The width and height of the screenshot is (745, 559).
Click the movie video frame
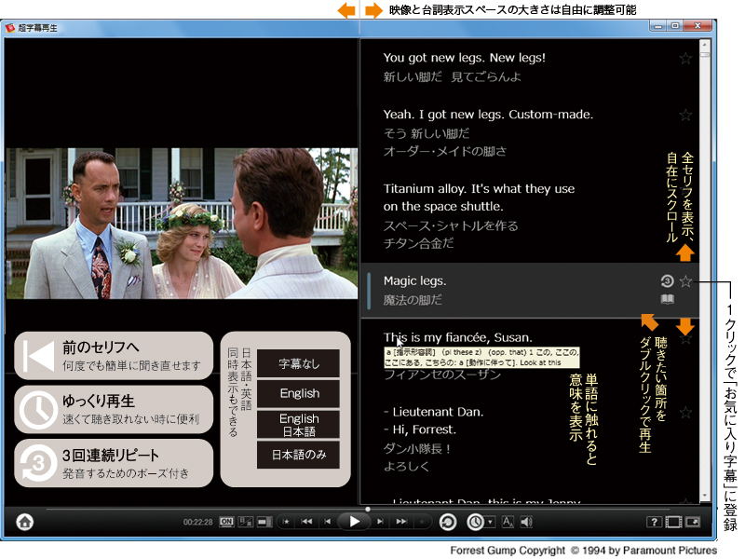pos(182,224)
